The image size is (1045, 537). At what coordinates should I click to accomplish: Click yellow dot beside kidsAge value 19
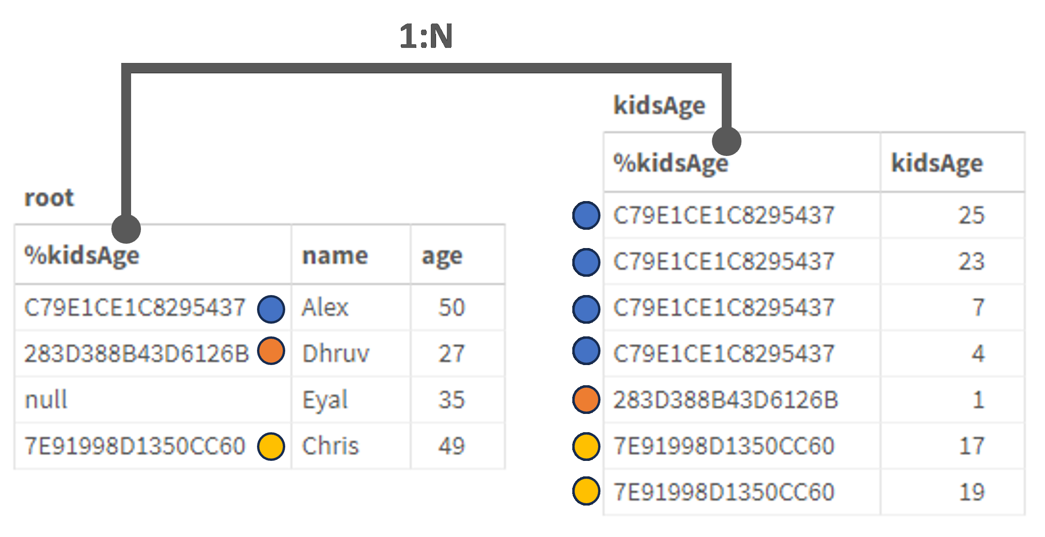(x=586, y=491)
